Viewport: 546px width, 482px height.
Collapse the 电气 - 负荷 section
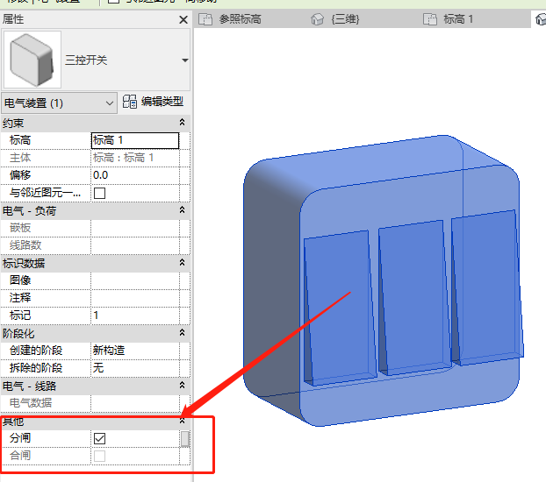click(182, 210)
